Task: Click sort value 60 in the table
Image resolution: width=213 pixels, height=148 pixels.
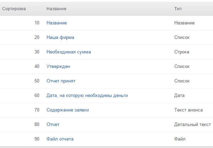Action: click(x=37, y=96)
